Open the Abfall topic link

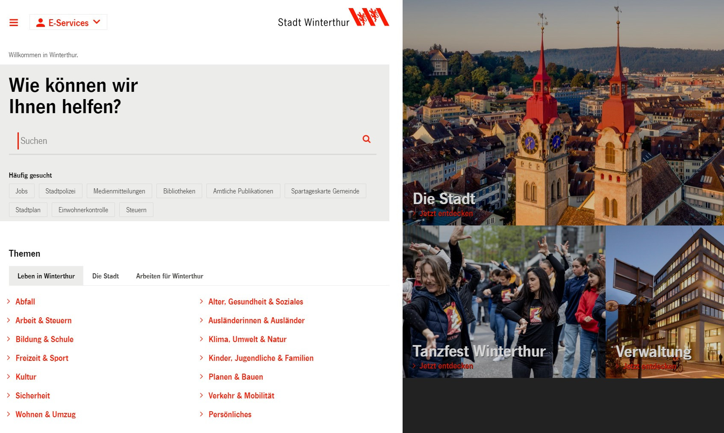[25, 302]
